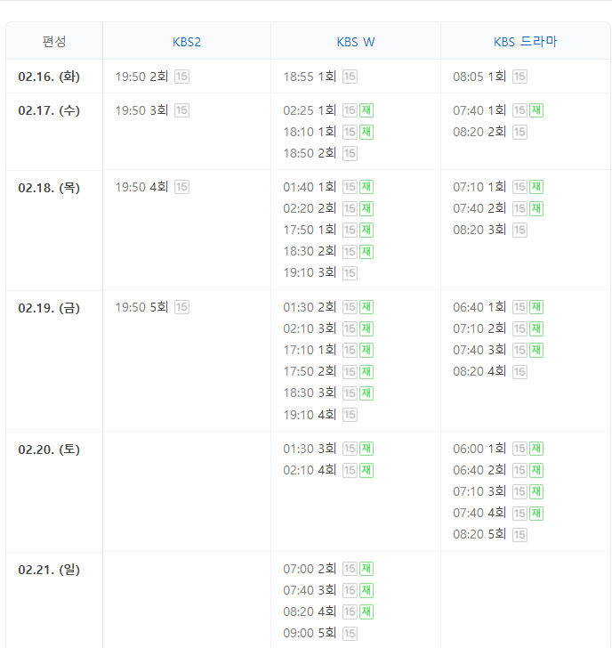Select the 편성 column header
The image size is (612, 648).
54,41
